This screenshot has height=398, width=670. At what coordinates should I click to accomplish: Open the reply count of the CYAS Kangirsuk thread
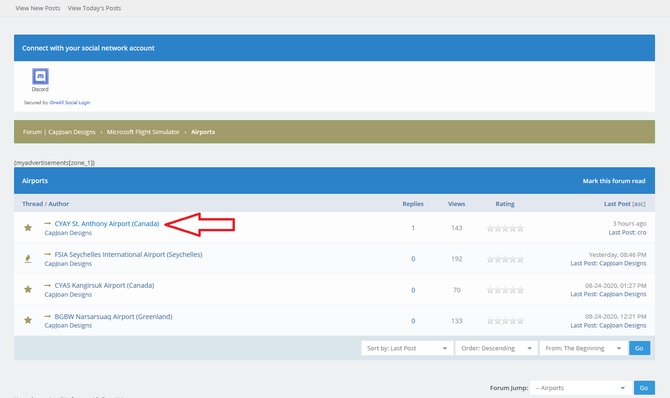point(413,290)
